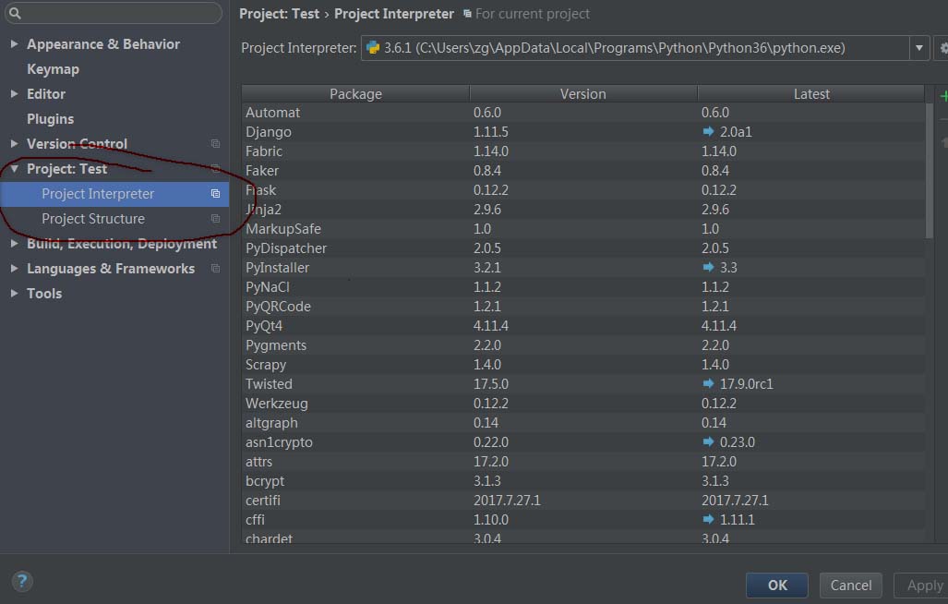Select the altgraph package row

click(582, 422)
